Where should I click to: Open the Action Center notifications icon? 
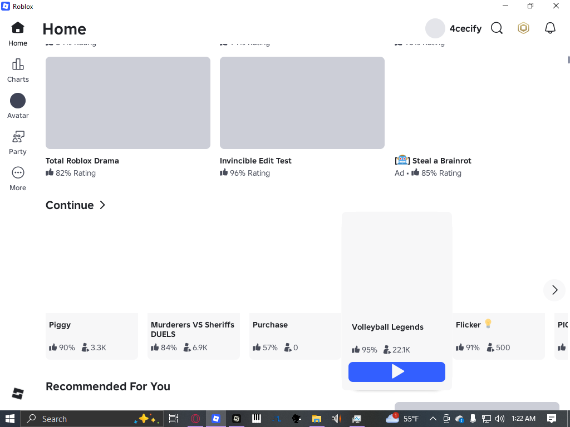552,419
